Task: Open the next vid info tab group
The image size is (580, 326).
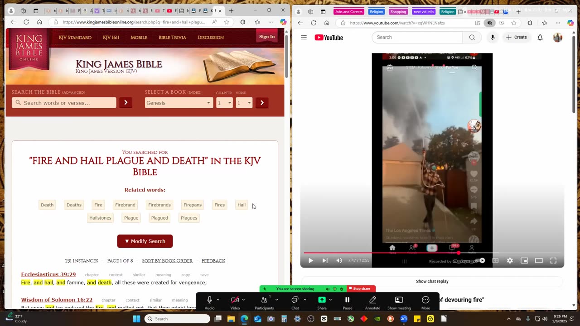Action: tap(424, 12)
